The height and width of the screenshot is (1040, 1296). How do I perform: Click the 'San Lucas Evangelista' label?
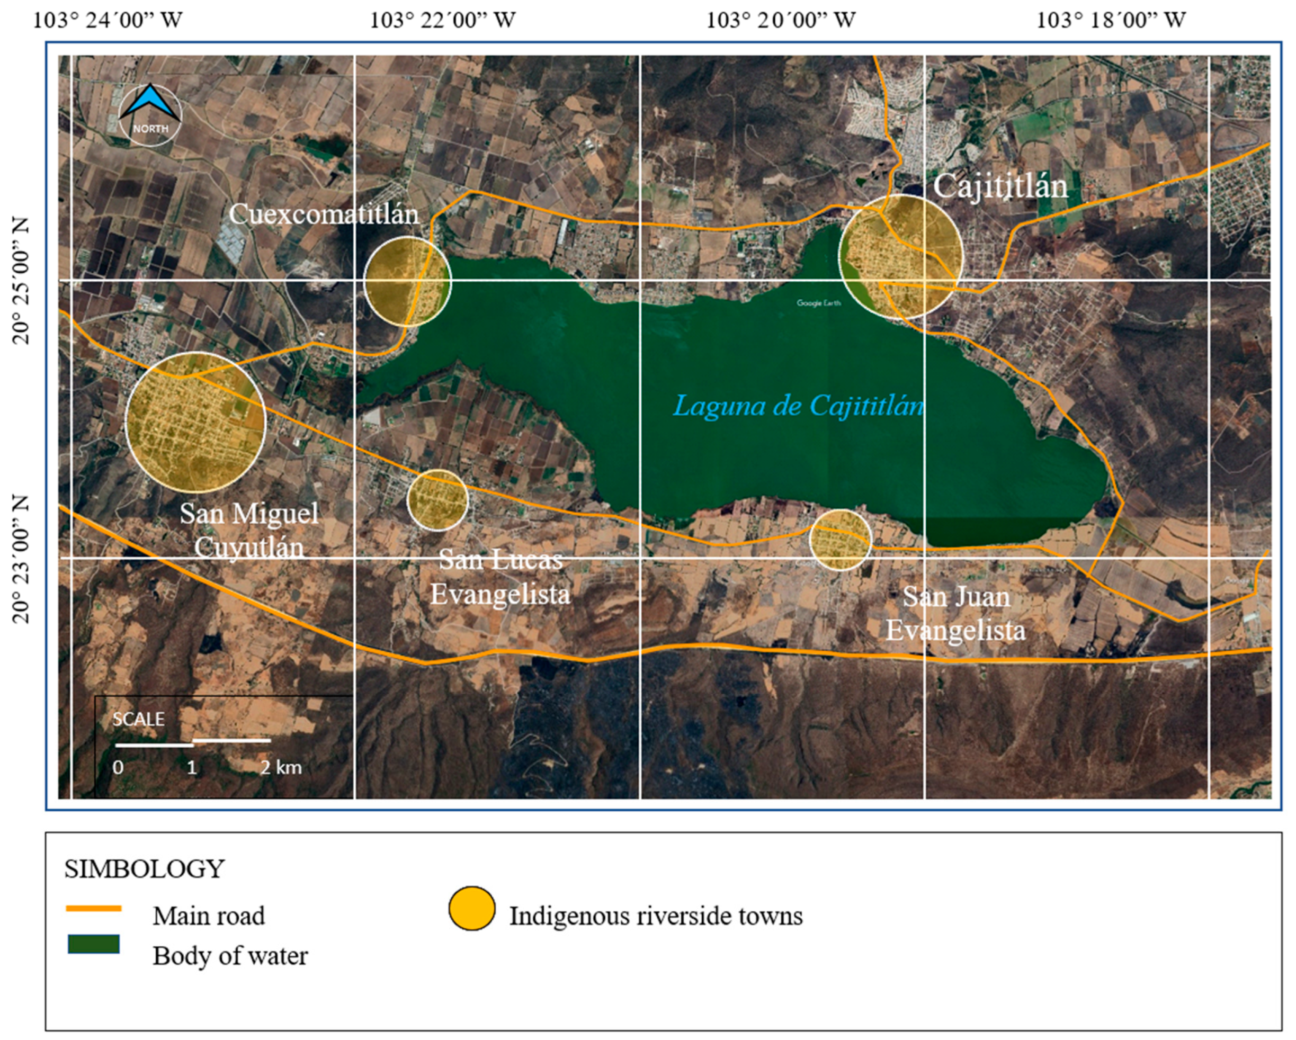pyautogui.click(x=500, y=577)
